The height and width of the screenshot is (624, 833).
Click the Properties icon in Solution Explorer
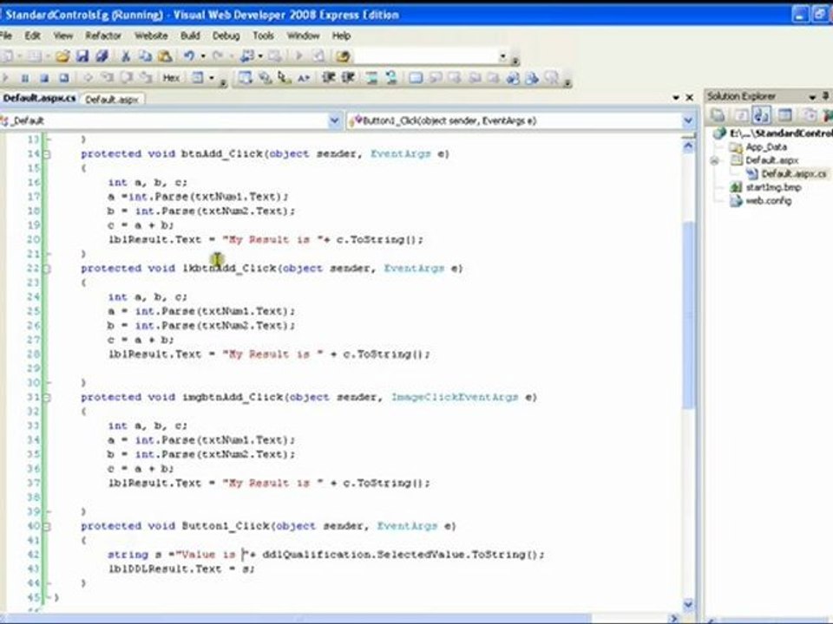[718, 114]
